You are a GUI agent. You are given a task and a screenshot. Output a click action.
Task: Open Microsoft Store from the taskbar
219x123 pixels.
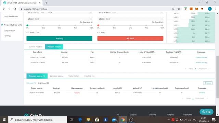pos(97,120)
